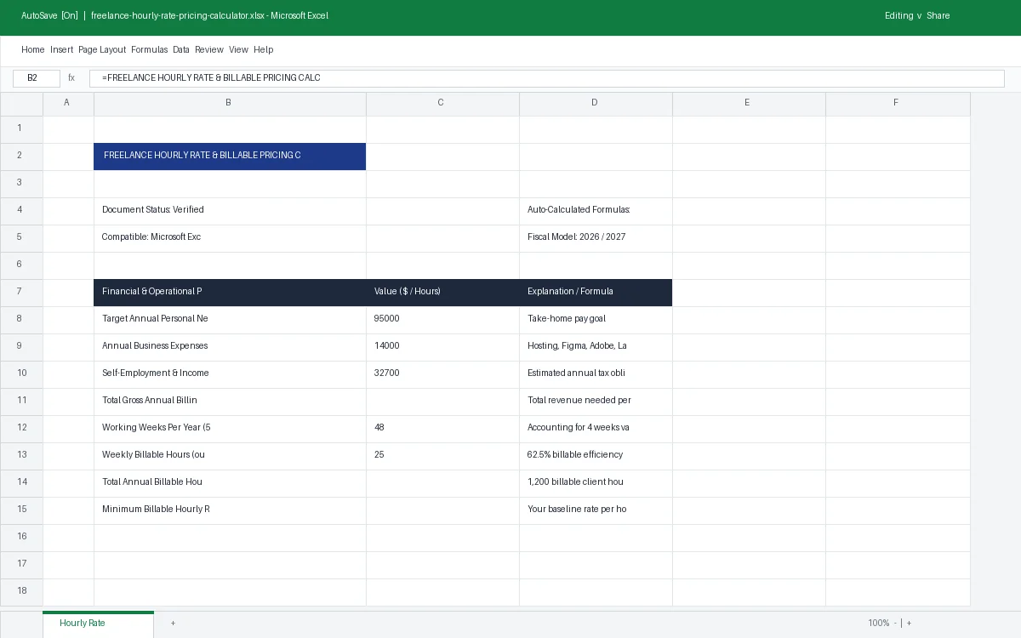Image resolution: width=1021 pixels, height=638 pixels.
Task: Select the Data ribbon tab
Action: [x=181, y=49]
